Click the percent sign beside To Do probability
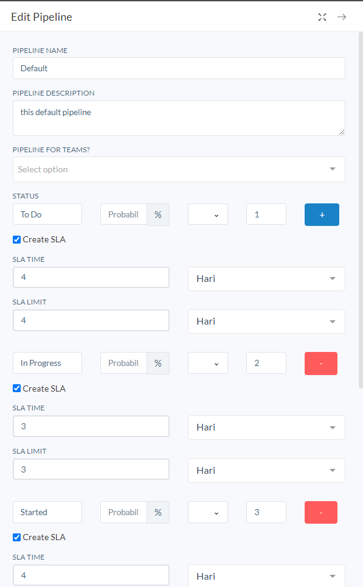 pos(158,214)
